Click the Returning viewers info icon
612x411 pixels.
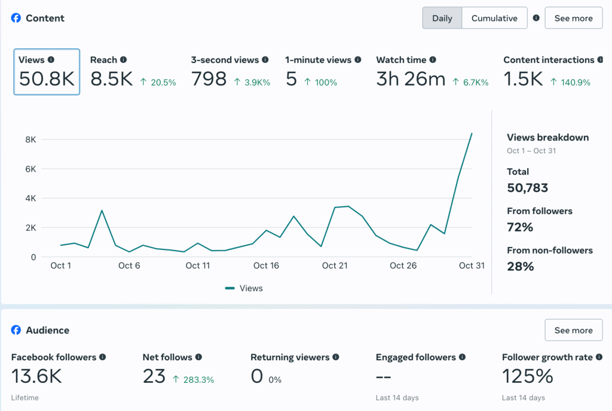click(x=336, y=357)
